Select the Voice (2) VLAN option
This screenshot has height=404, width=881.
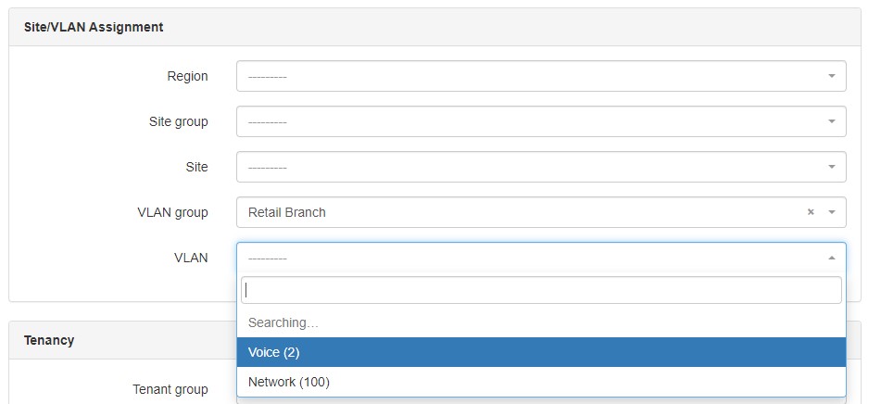[x=541, y=352]
